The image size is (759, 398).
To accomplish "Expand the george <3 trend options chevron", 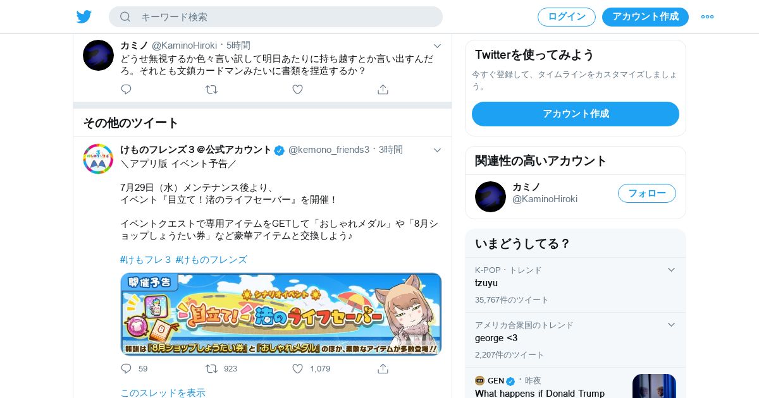I will coord(671,325).
